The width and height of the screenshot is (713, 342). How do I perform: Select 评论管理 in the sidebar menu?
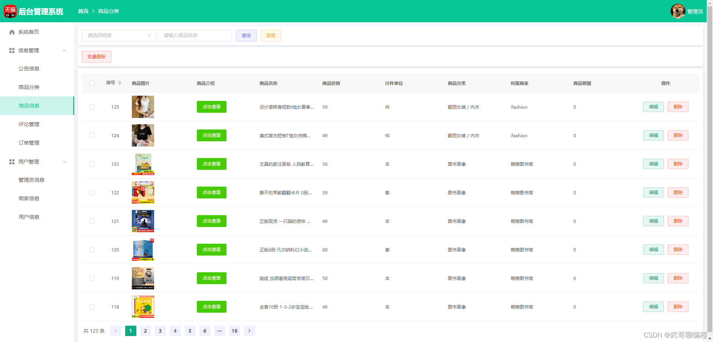coord(29,124)
